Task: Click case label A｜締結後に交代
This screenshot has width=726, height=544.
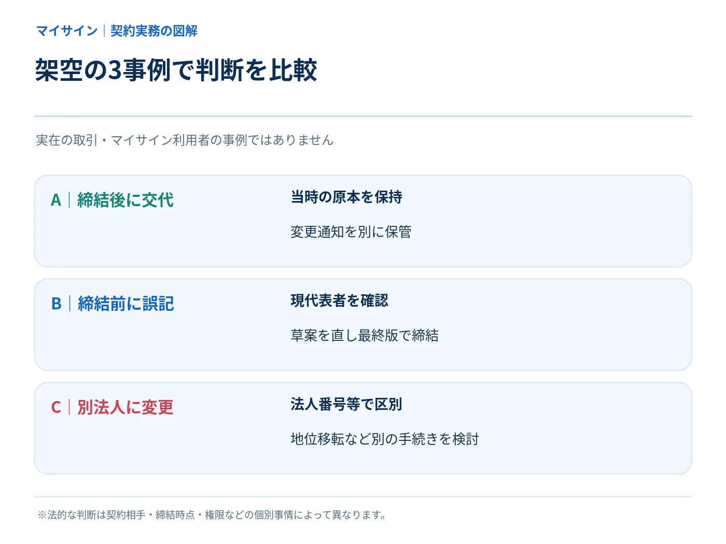Action: (112, 200)
